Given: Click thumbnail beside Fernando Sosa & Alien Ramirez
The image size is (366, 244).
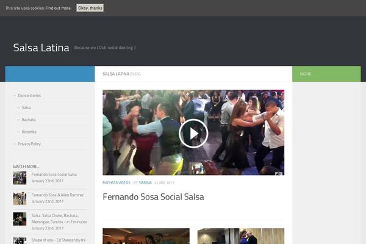Looking at the screenshot, I should point(20,198).
